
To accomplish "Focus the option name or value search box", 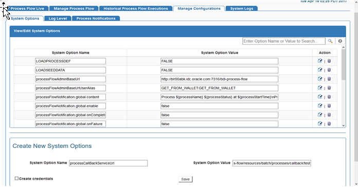I will tap(283, 41).
